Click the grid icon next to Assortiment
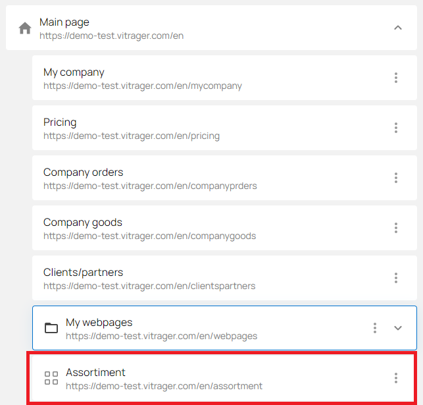Screen dimensions: 423x405 [51, 378]
